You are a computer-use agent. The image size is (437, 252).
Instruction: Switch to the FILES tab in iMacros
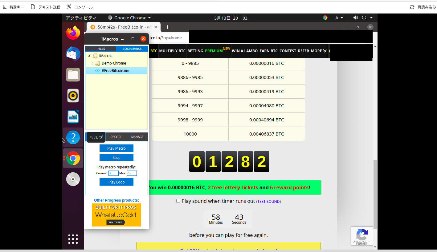click(x=101, y=49)
